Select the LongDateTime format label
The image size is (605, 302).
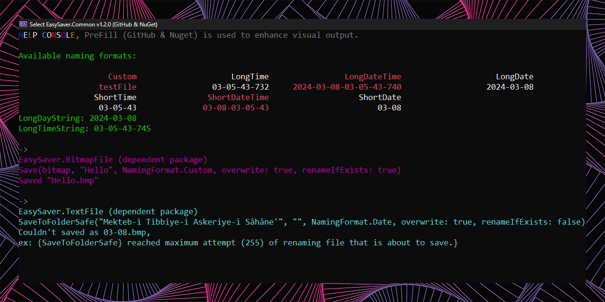[373, 76]
